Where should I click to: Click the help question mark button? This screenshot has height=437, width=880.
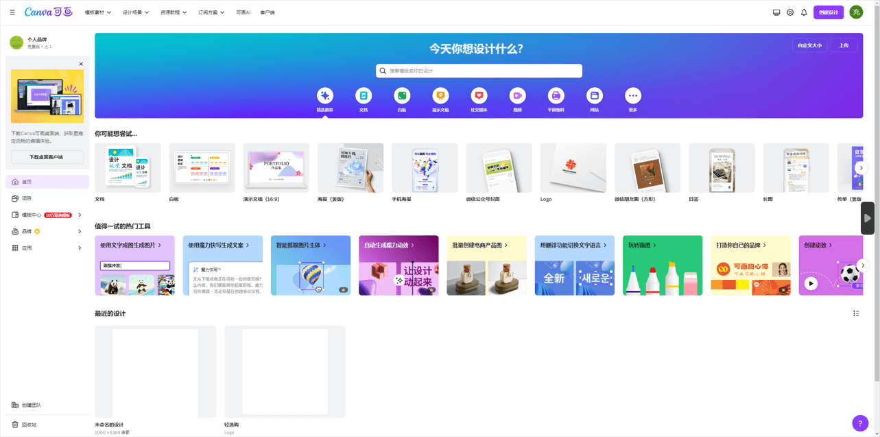point(859,423)
